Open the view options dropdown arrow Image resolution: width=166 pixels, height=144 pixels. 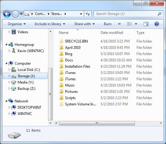click(x=136, y=24)
